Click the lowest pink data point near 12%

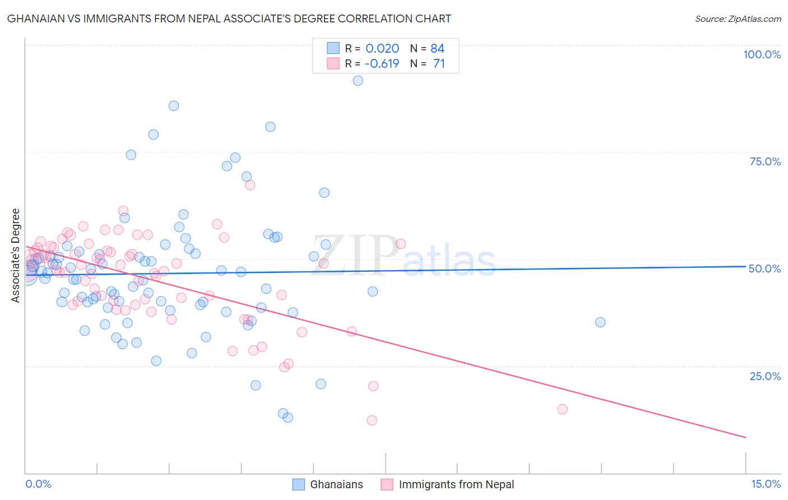click(372, 420)
